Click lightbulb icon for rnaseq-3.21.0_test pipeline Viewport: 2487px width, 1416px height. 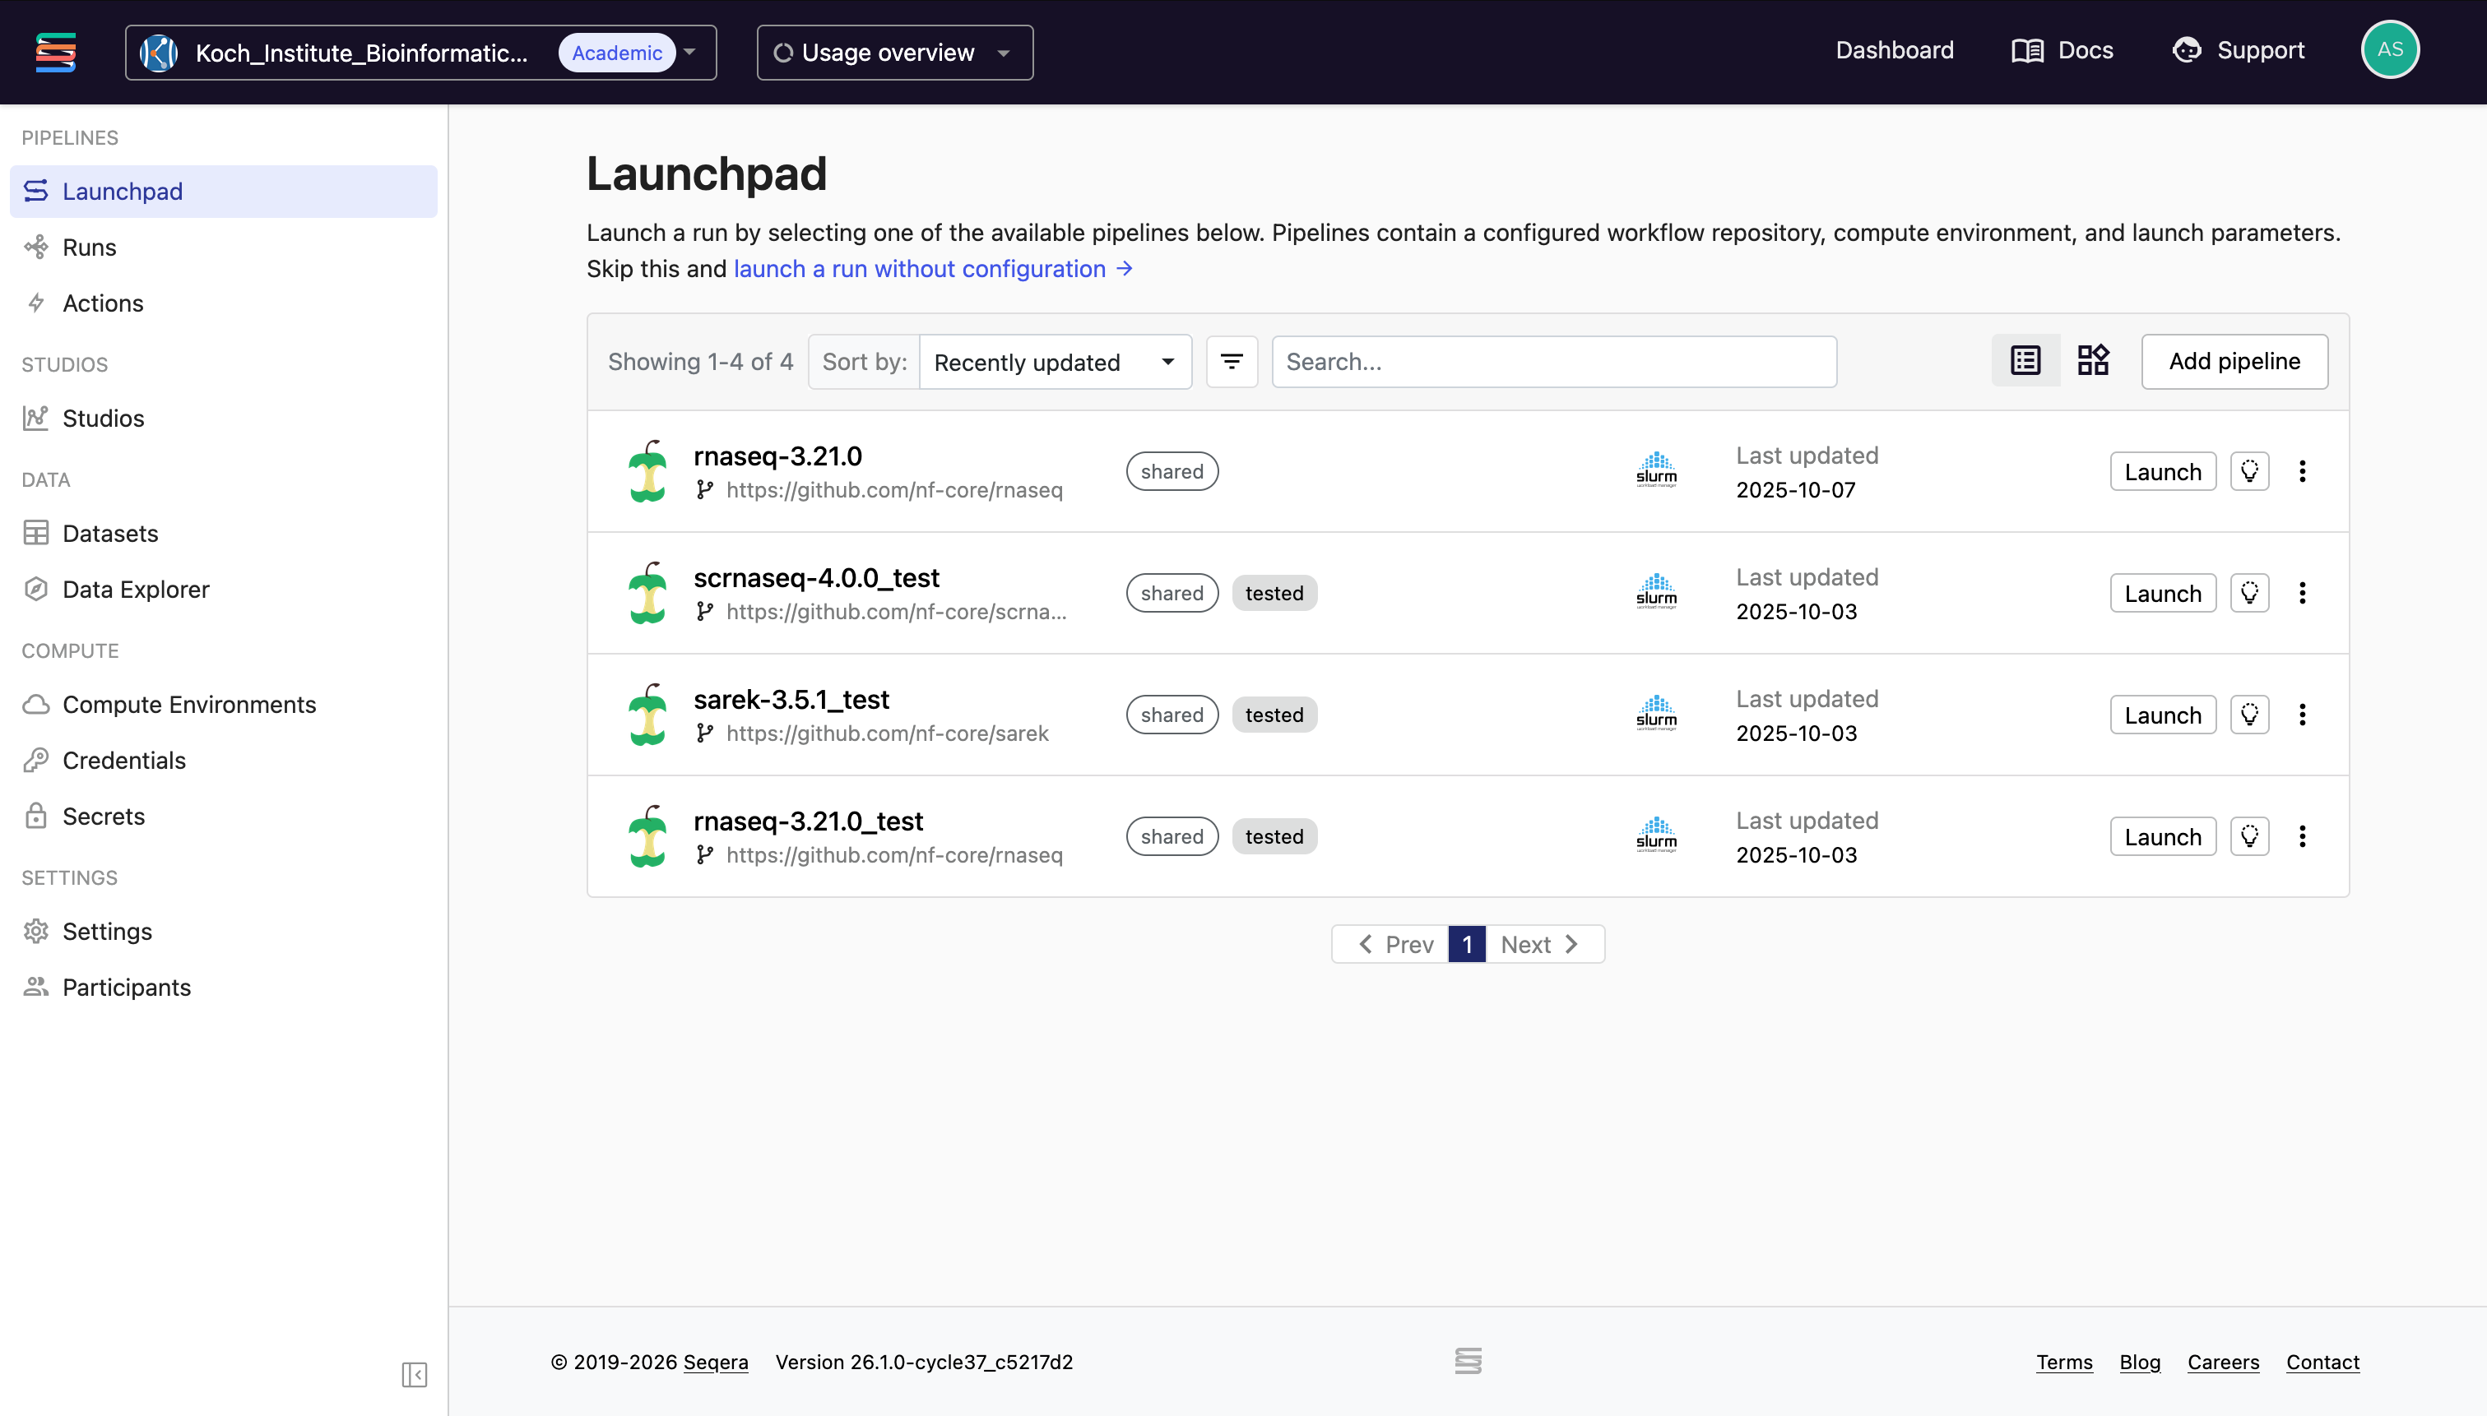click(2248, 836)
